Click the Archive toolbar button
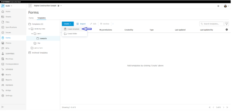The image size is (233, 111). (105, 24)
